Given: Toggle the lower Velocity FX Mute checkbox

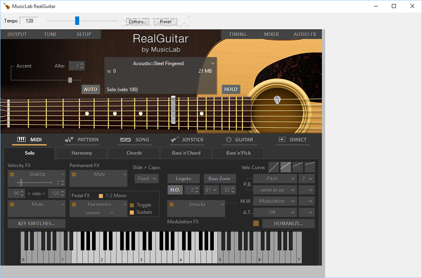Looking at the screenshot, I should 12,204.
